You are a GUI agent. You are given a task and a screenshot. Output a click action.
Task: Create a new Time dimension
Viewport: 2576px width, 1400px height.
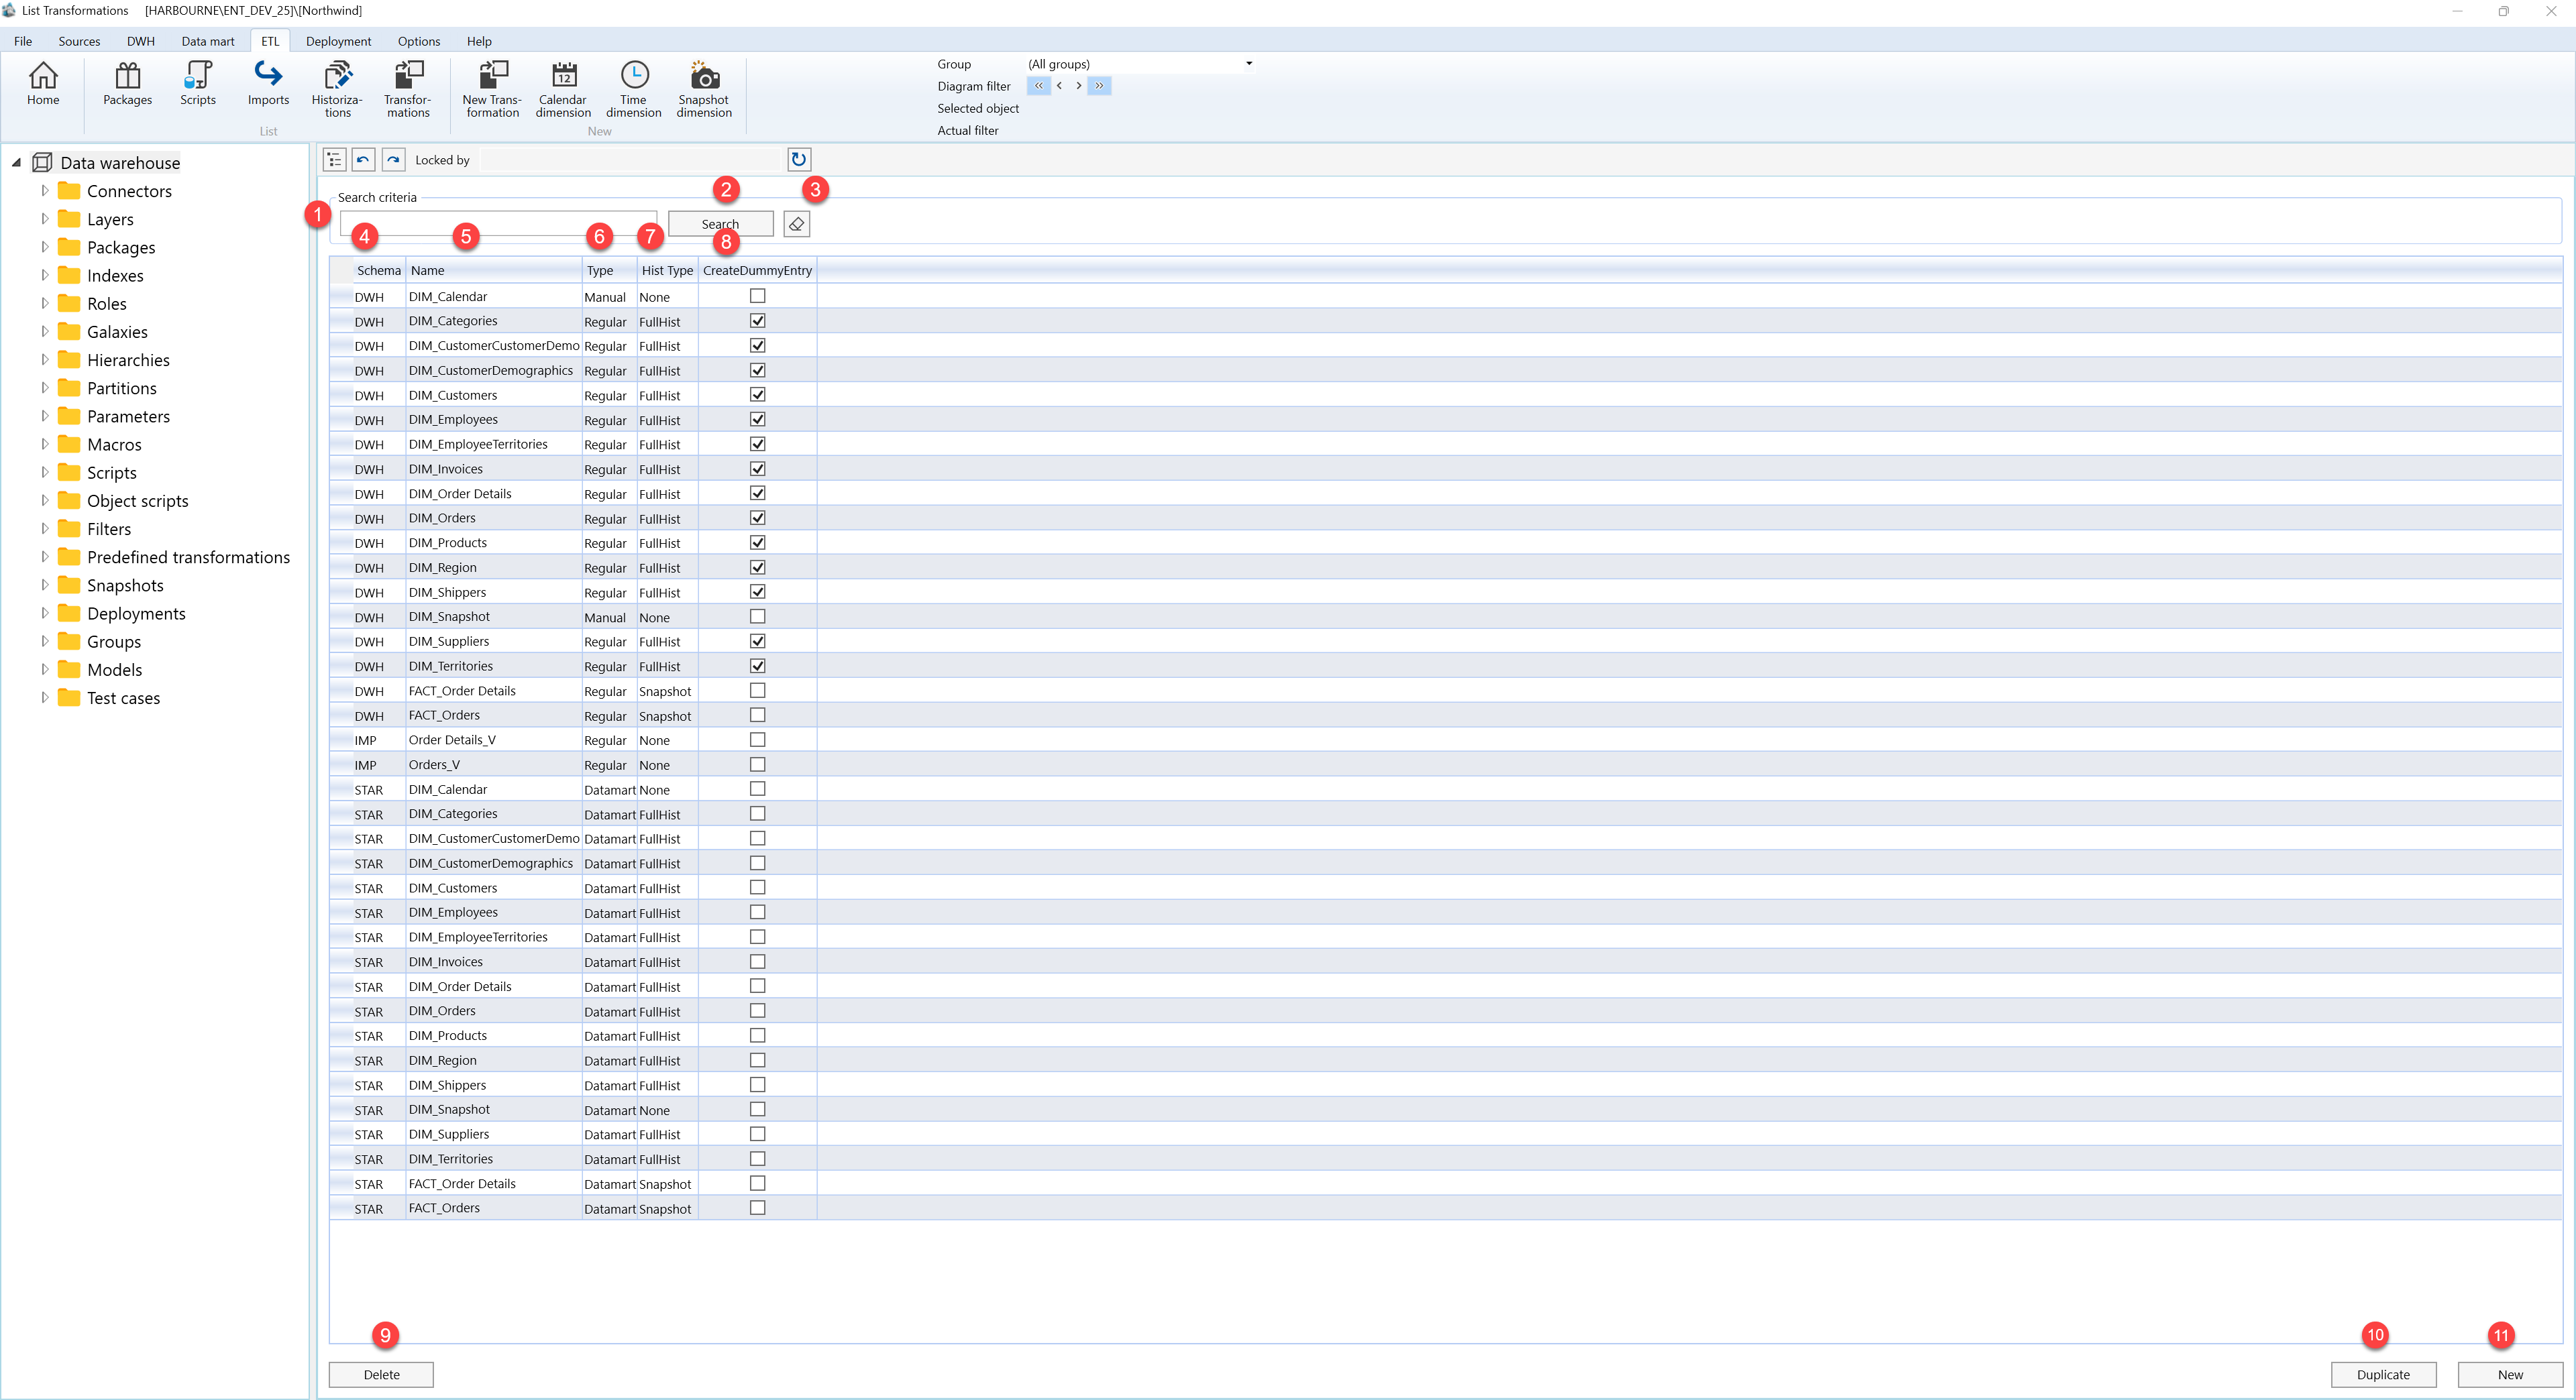pos(634,89)
